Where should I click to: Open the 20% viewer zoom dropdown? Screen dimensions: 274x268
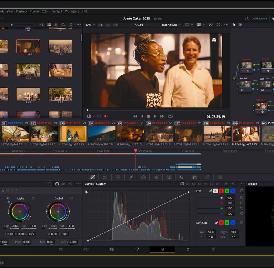(90, 25)
